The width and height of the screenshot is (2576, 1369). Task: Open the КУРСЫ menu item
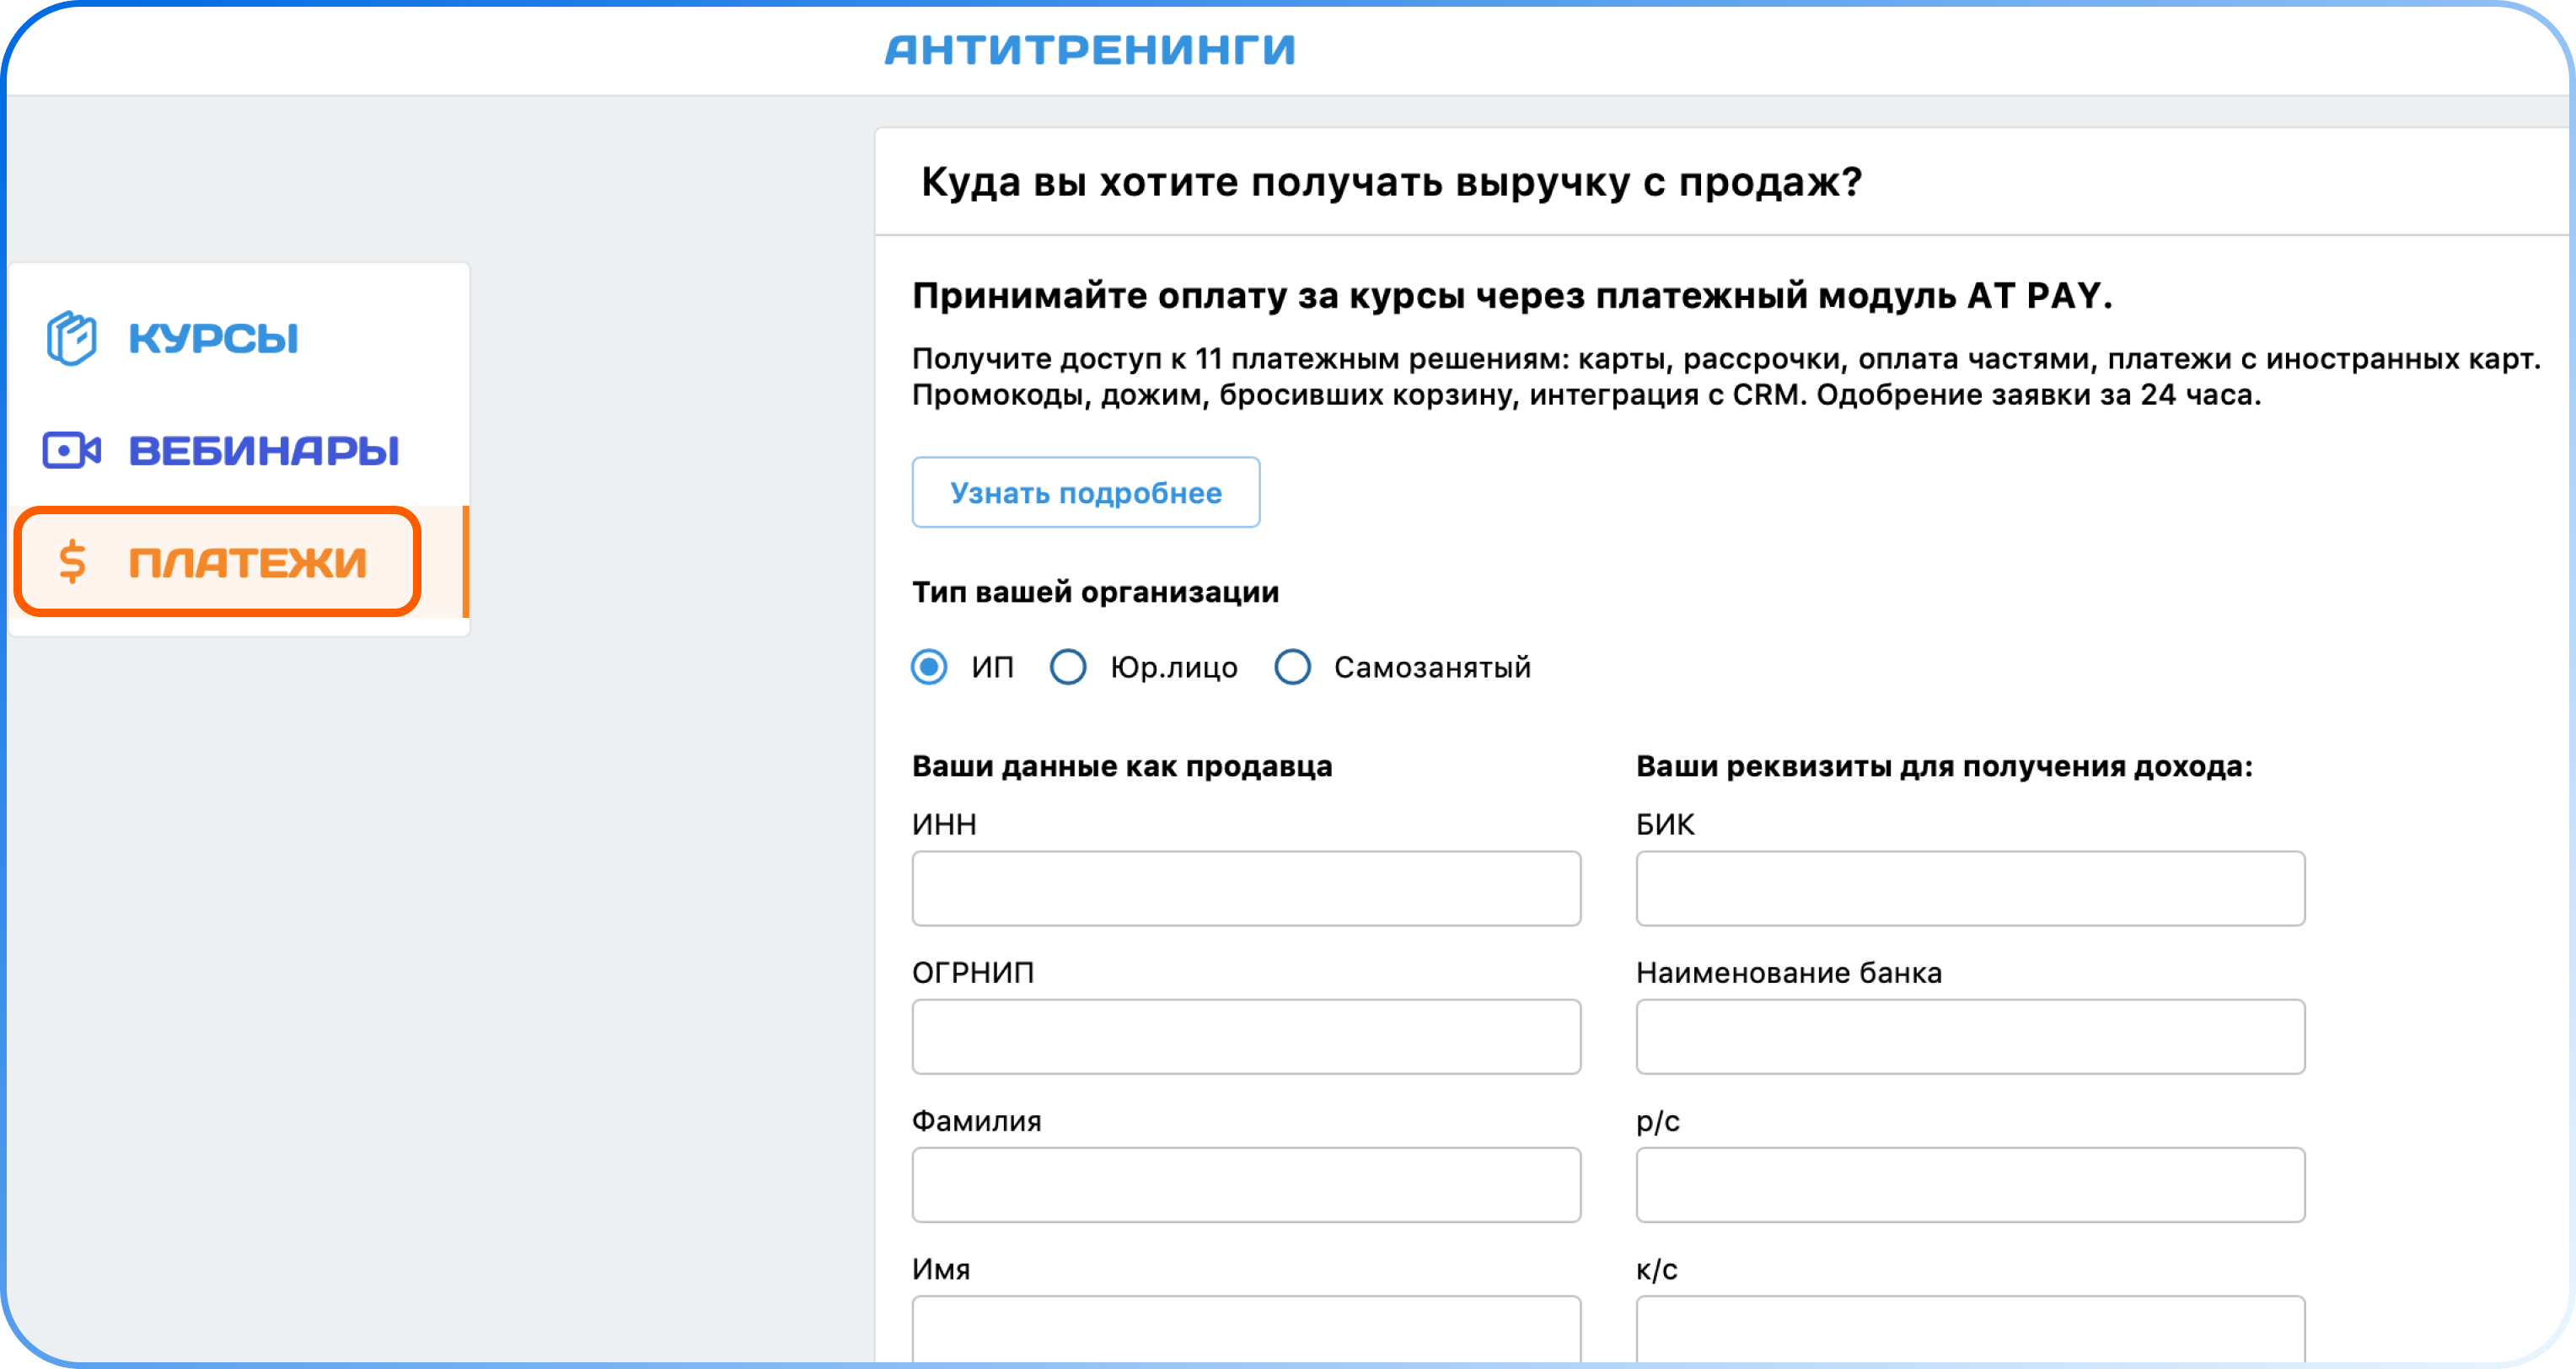pos(213,338)
